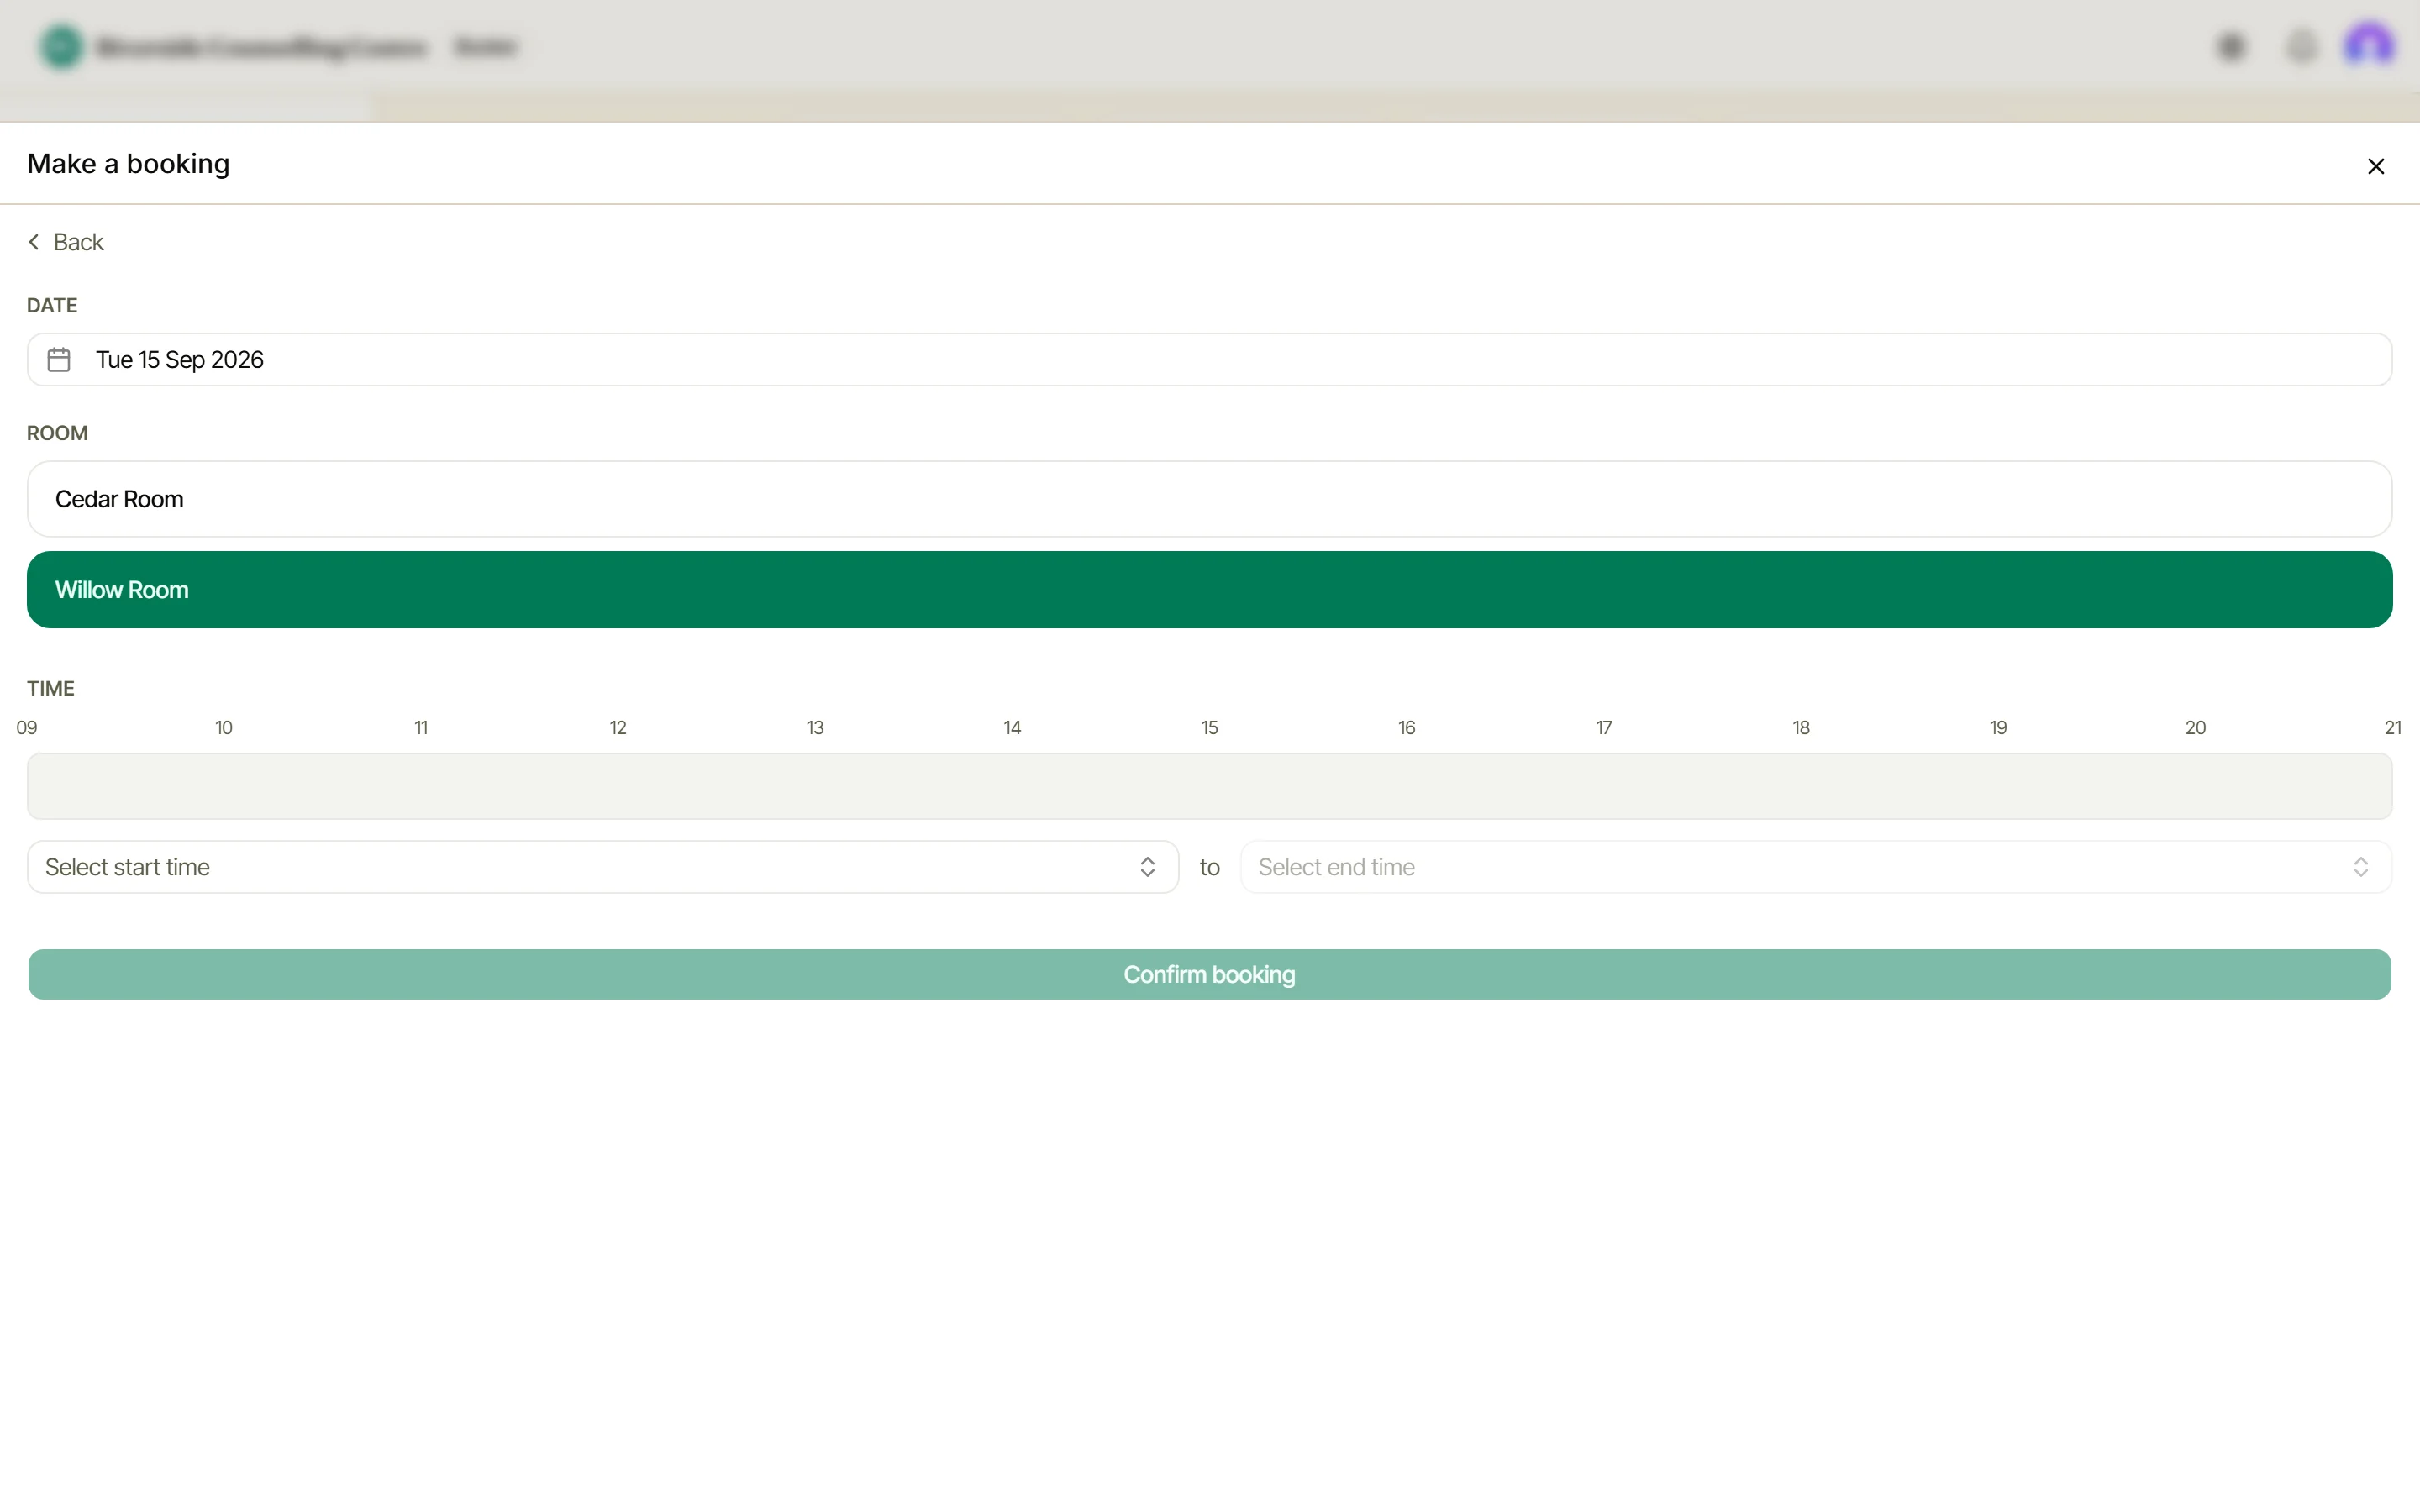This screenshot has width=2420, height=1512.
Task: Open the user avatar in top bar
Action: click(2368, 46)
